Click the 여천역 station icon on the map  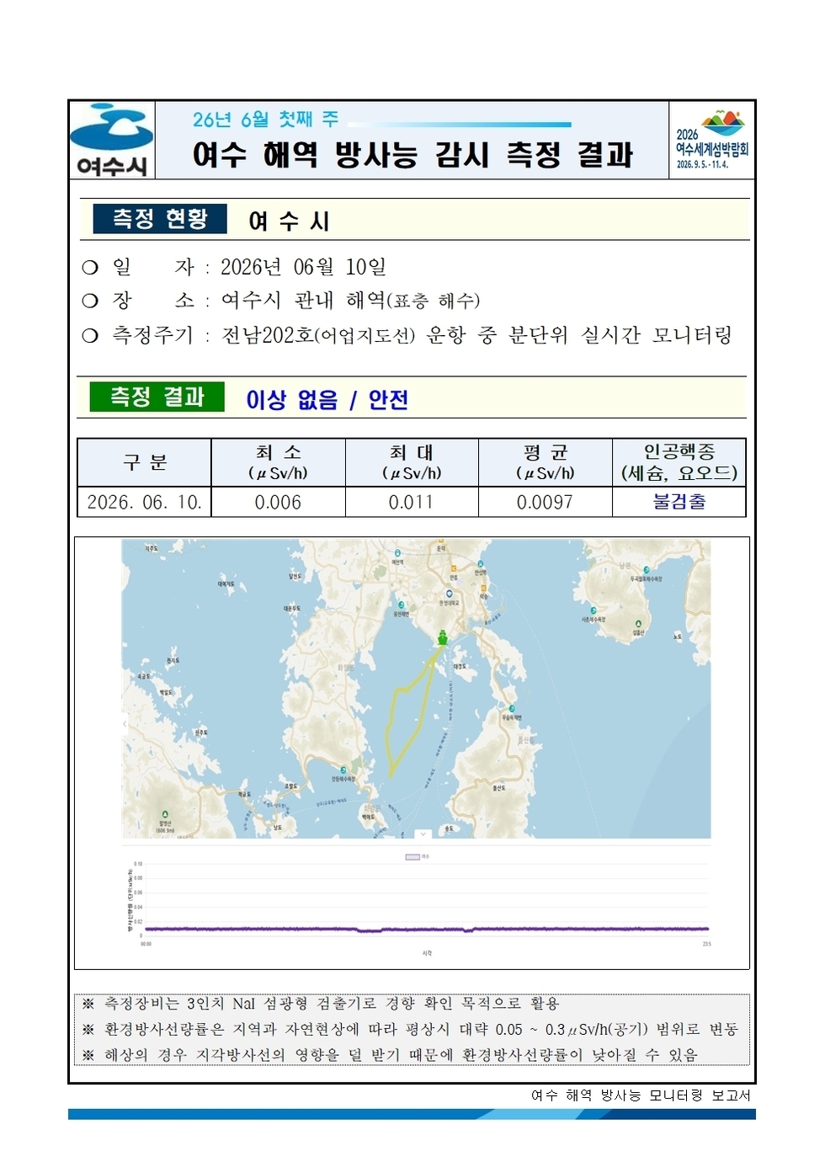[397, 554]
